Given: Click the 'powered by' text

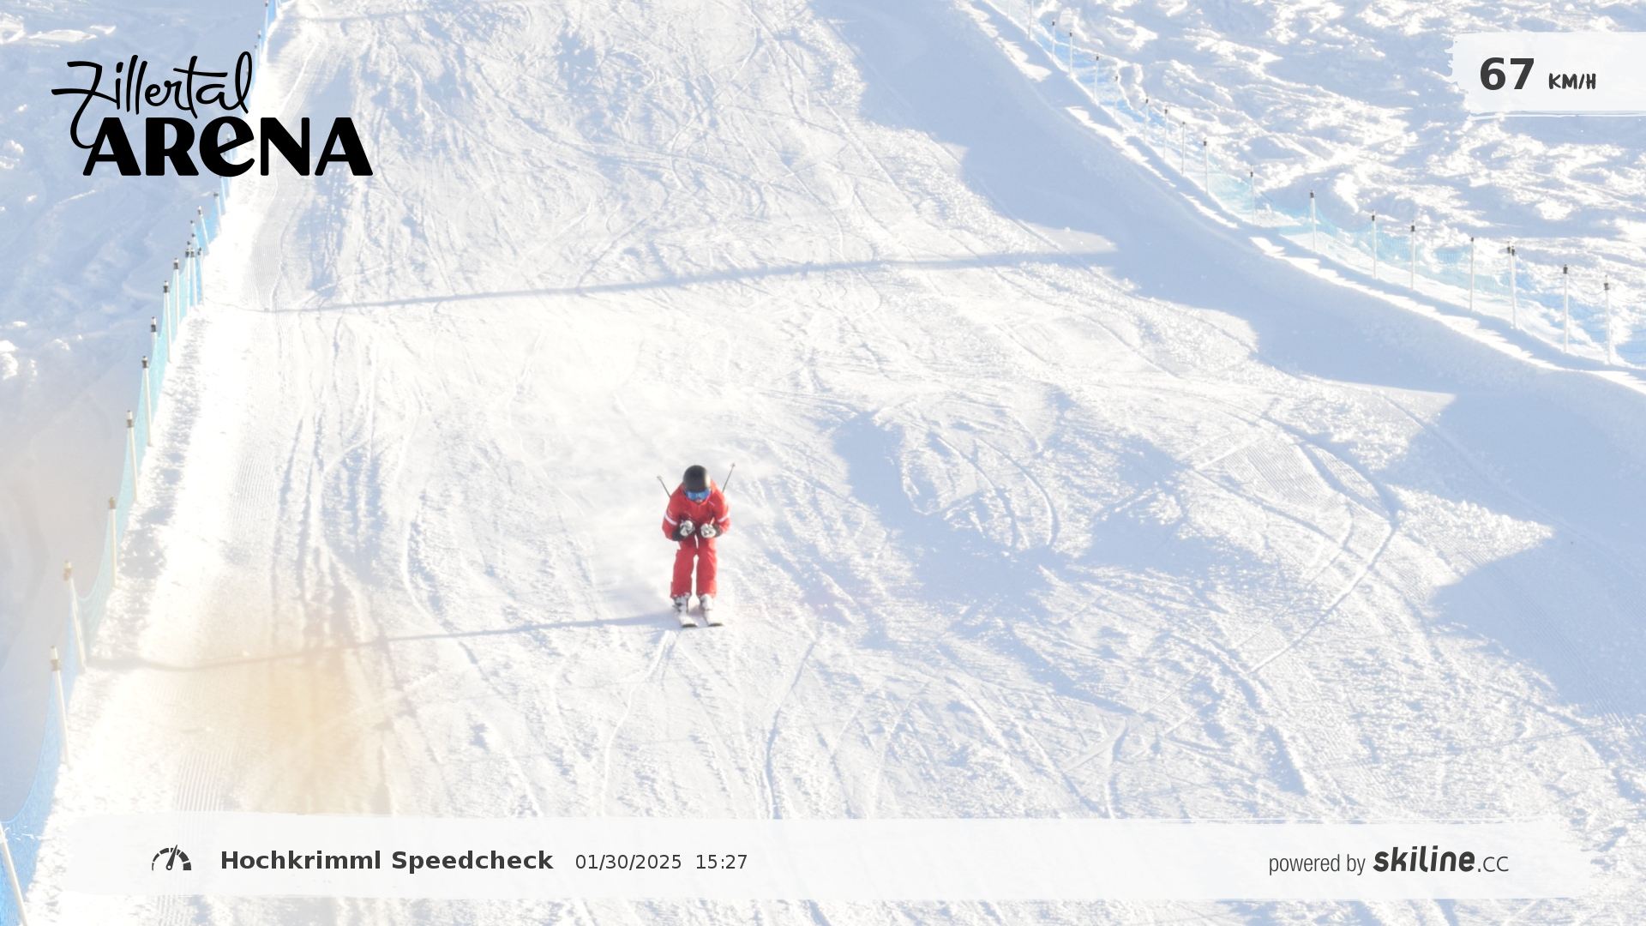Looking at the screenshot, I should 1317,863.
